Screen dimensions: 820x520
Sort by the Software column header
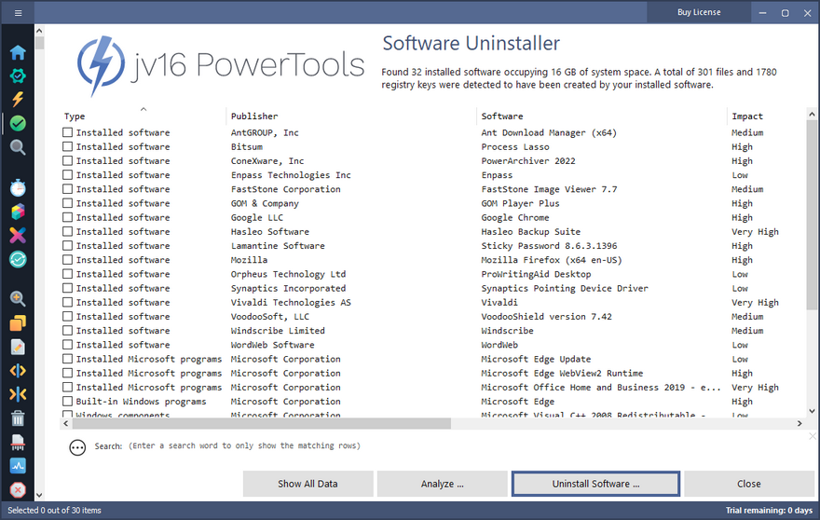[502, 116]
